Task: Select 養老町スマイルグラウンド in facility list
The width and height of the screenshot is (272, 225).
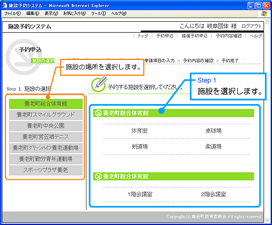Action: (46, 115)
